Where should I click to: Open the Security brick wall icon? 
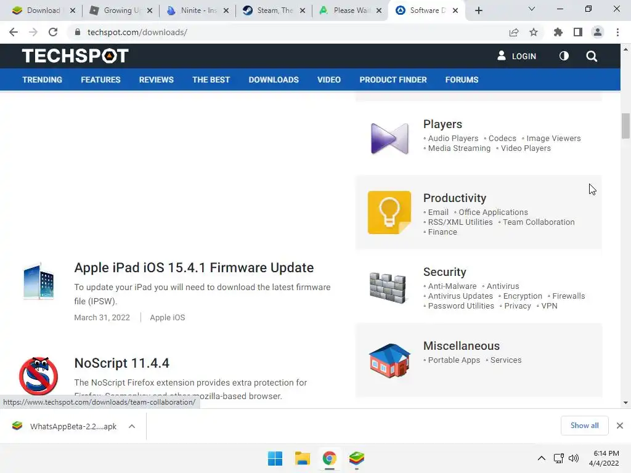(388, 288)
